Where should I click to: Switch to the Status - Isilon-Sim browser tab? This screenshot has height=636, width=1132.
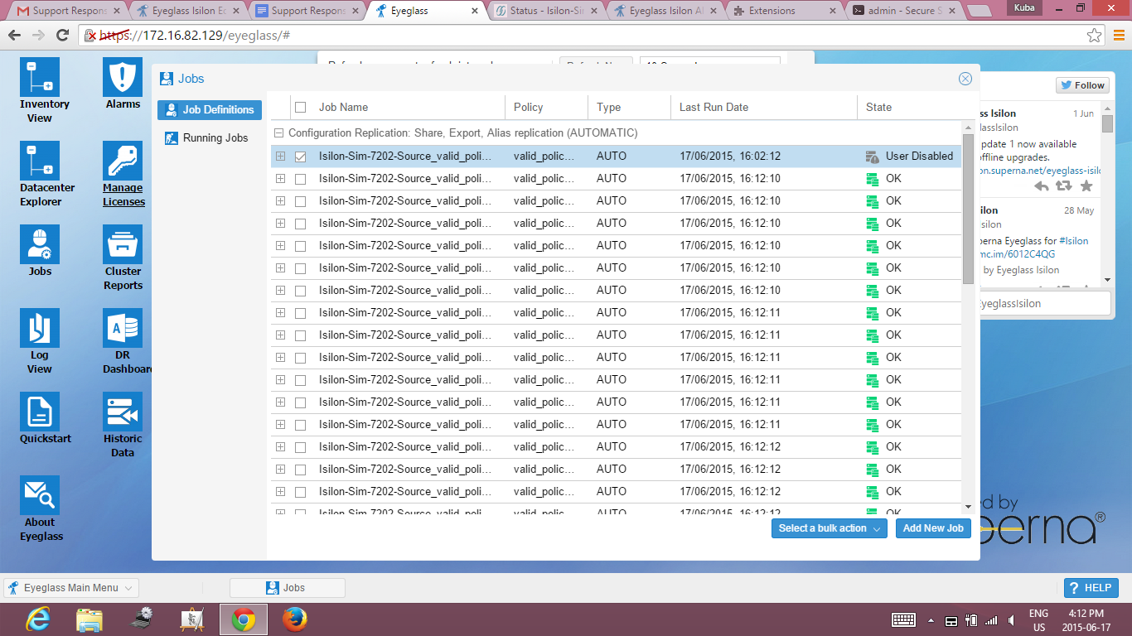click(547, 11)
